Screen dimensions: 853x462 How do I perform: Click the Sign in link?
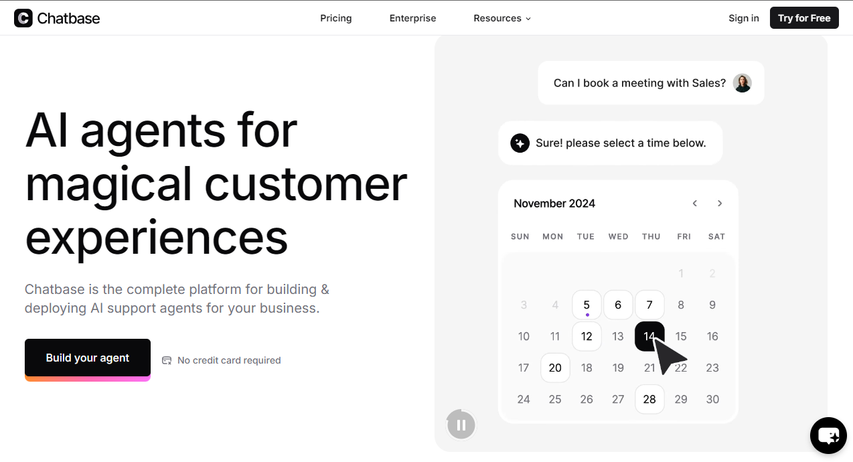[x=744, y=18]
